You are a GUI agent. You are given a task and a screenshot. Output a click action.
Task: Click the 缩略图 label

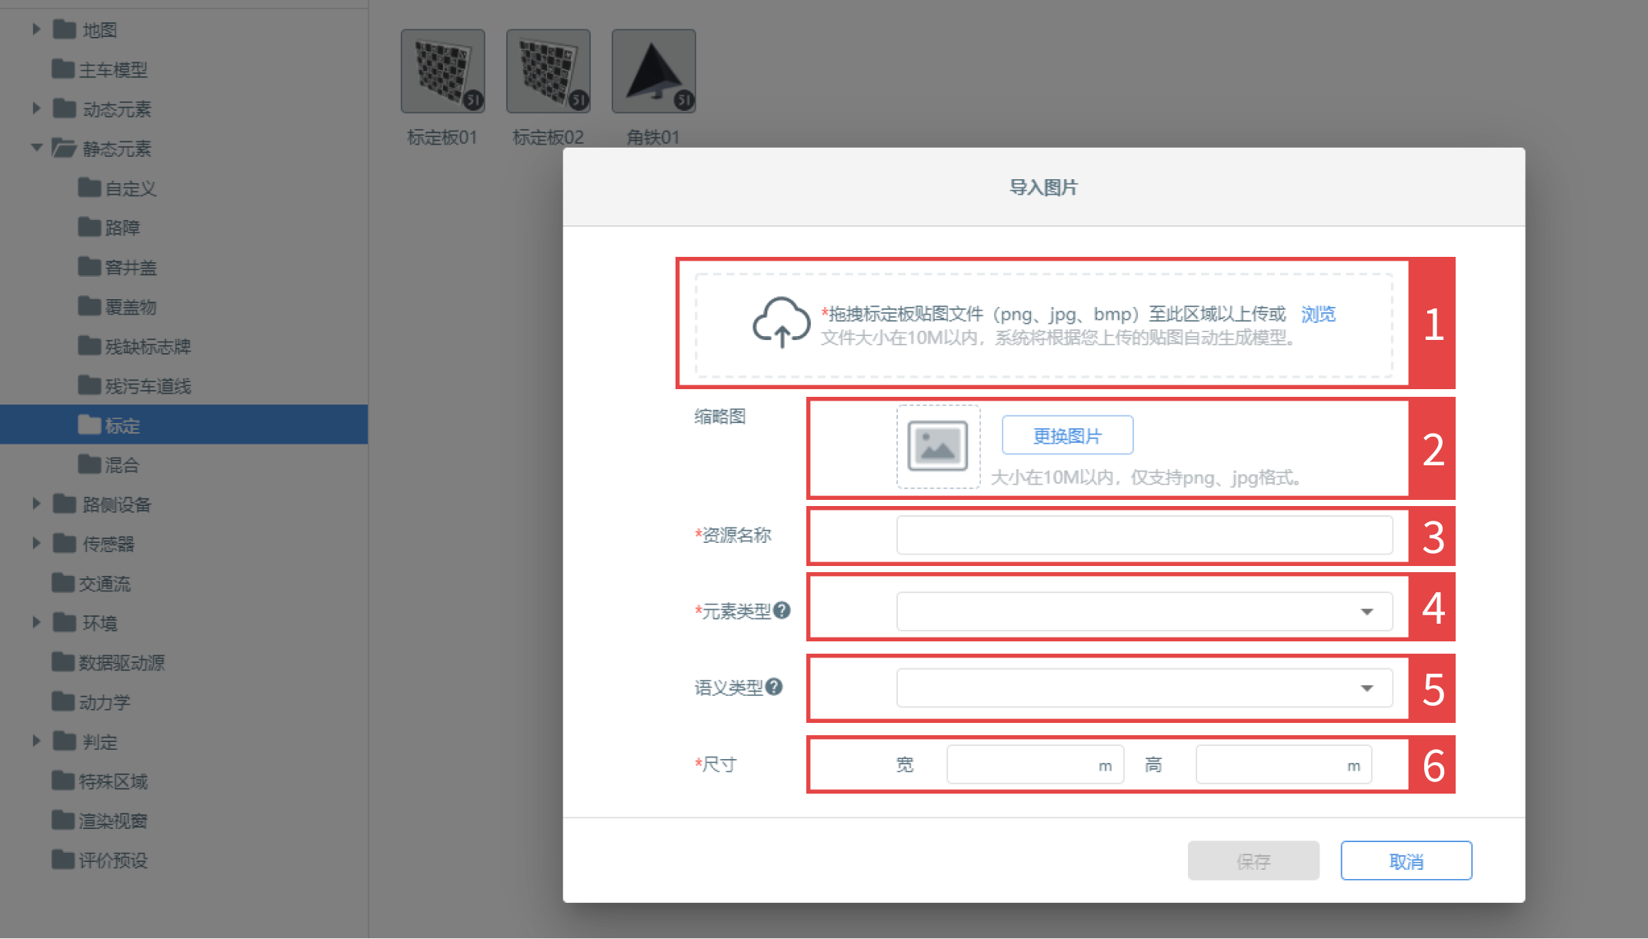coord(720,416)
